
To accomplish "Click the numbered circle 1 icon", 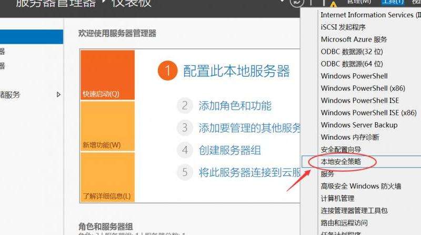I will [x=167, y=71].
